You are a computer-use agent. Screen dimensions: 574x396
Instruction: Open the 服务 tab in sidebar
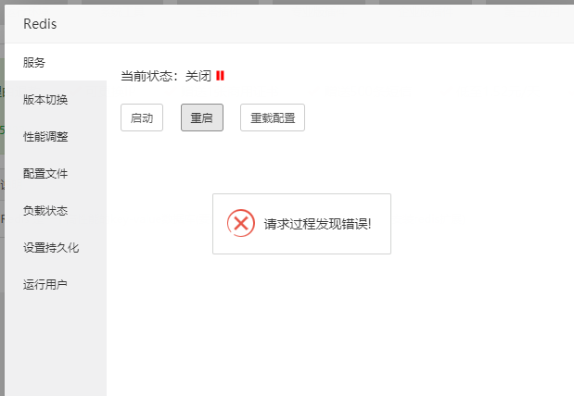pyautogui.click(x=56, y=63)
